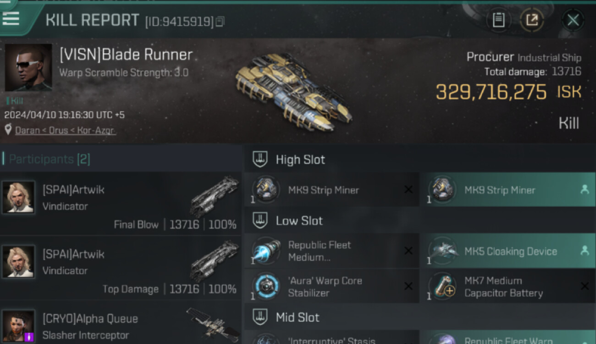
Task: Open the kill report clipboard icon
Action: (x=498, y=20)
